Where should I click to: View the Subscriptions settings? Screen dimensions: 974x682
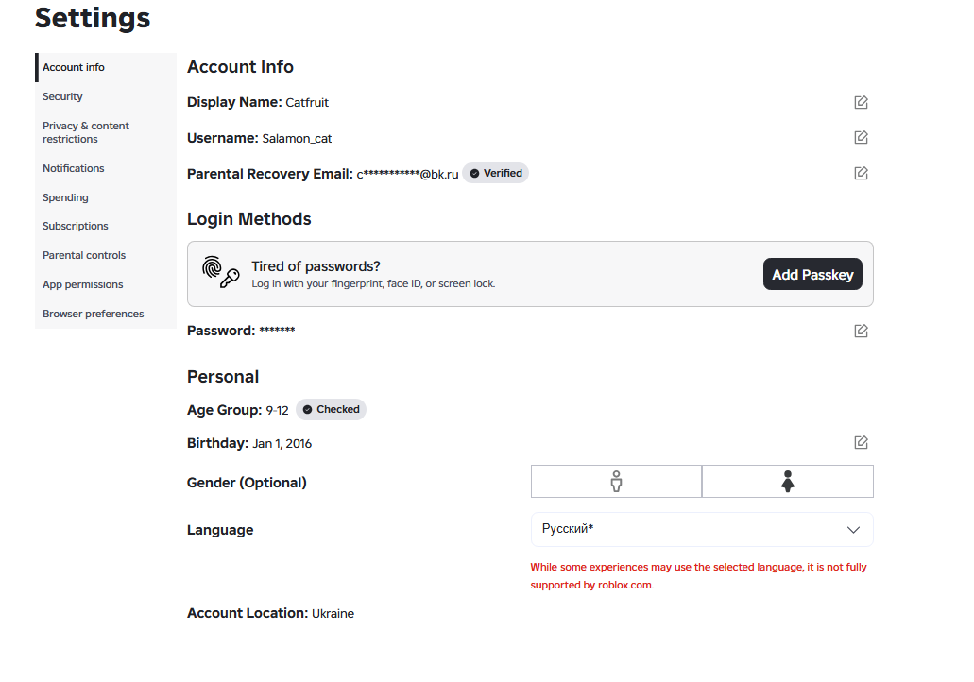pos(76,226)
